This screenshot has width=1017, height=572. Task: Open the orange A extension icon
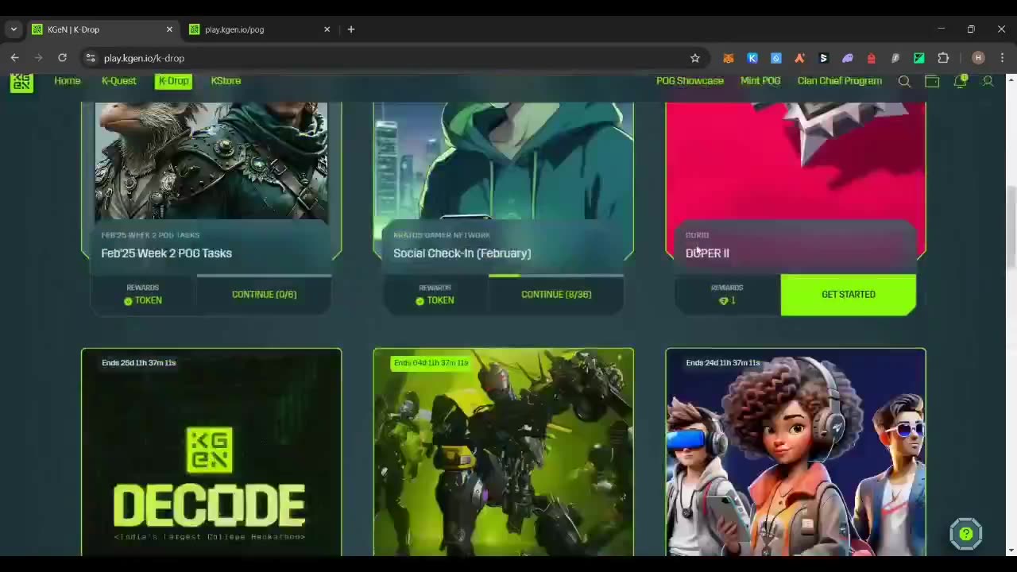coord(800,58)
